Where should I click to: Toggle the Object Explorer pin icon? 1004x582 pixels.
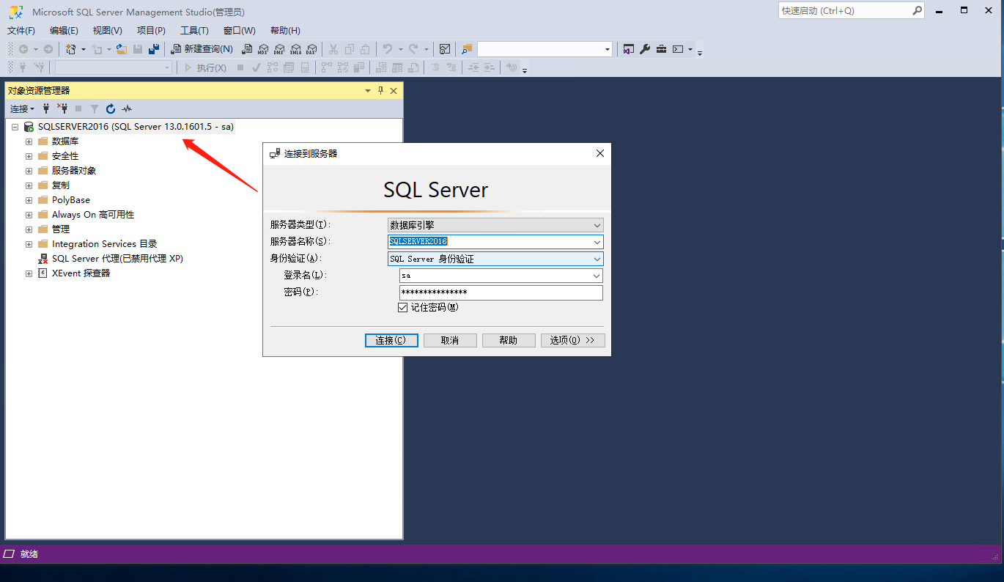click(379, 90)
